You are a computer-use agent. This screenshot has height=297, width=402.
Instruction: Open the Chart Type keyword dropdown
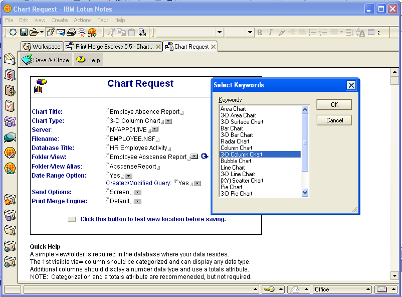click(x=168, y=121)
